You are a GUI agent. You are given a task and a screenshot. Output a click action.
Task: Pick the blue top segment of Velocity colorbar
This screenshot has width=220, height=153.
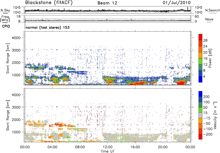click(x=200, y=94)
